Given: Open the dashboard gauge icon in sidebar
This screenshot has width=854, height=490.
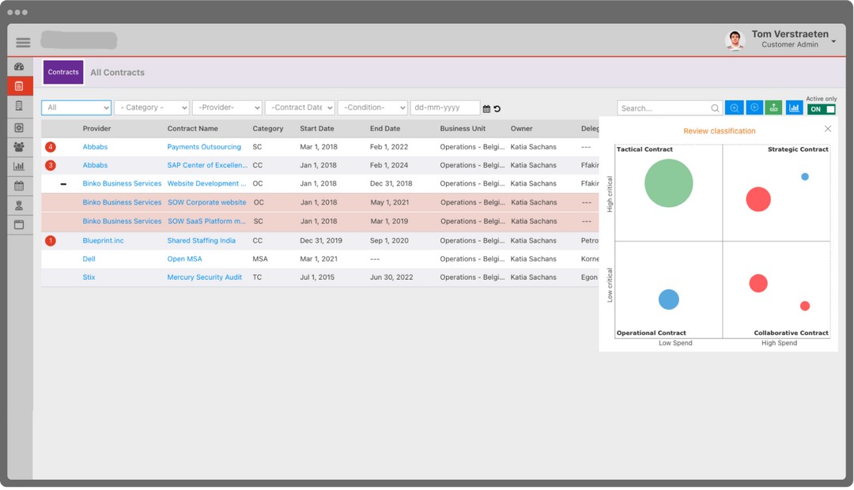Looking at the screenshot, I should coord(19,67).
